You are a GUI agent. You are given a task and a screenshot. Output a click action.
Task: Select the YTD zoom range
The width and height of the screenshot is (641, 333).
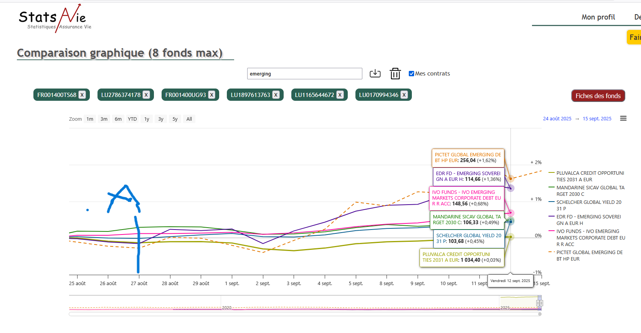coord(132,119)
